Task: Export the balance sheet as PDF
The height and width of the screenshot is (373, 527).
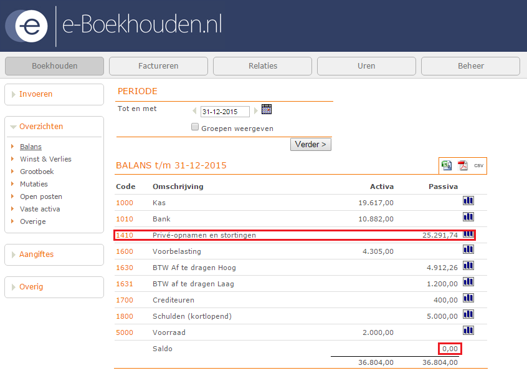Action: tap(462, 165)
